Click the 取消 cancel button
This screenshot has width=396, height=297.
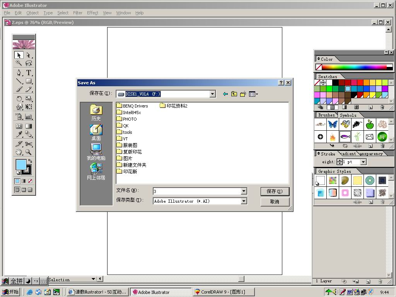pyautogui.click(x=275, y=201)
